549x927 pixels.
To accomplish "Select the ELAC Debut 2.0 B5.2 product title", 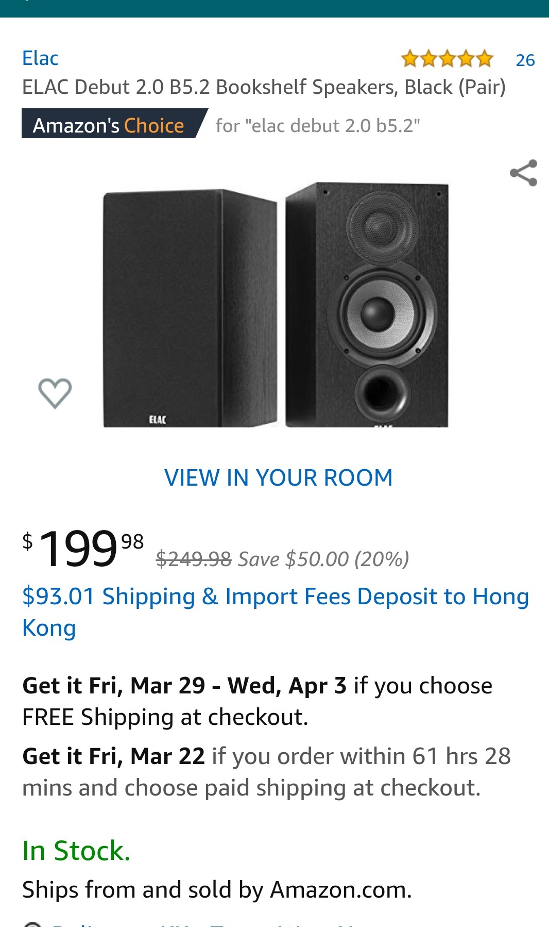I will (x=264, y=87).
